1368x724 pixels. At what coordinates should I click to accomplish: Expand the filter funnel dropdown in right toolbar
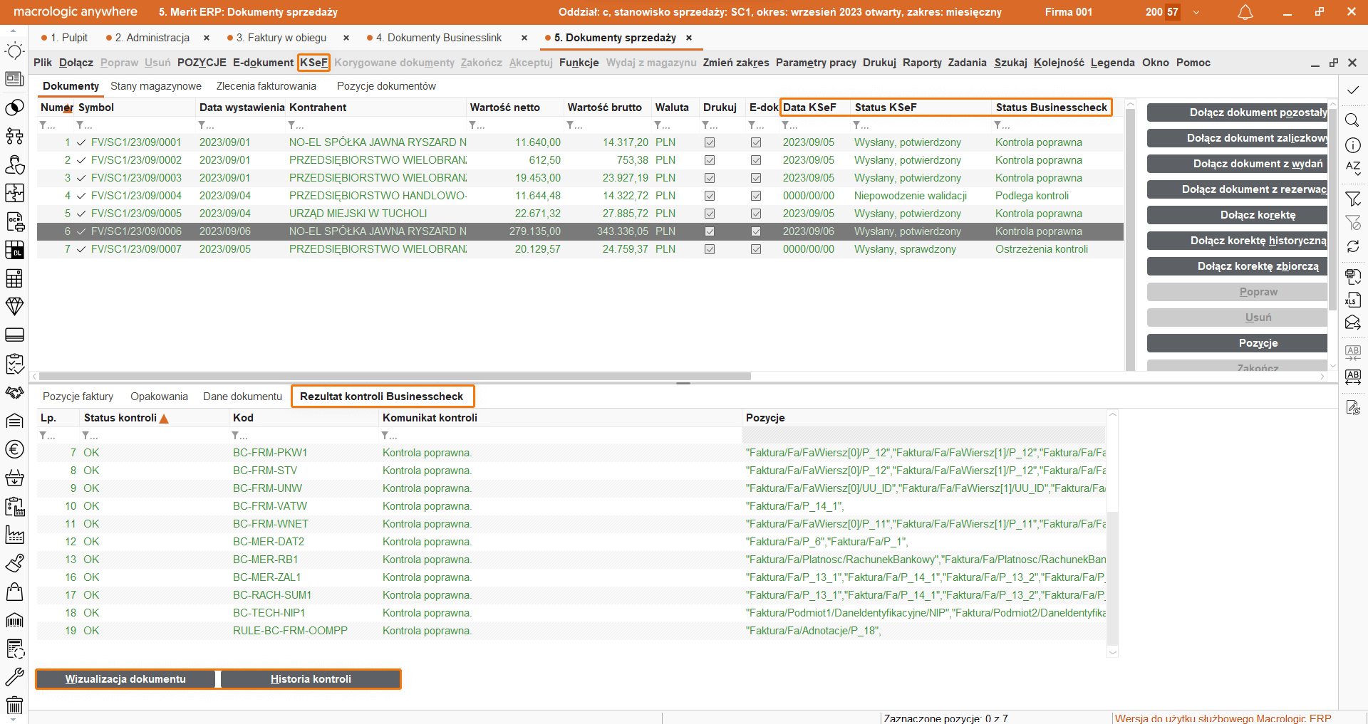click(x=1352, y=199)
